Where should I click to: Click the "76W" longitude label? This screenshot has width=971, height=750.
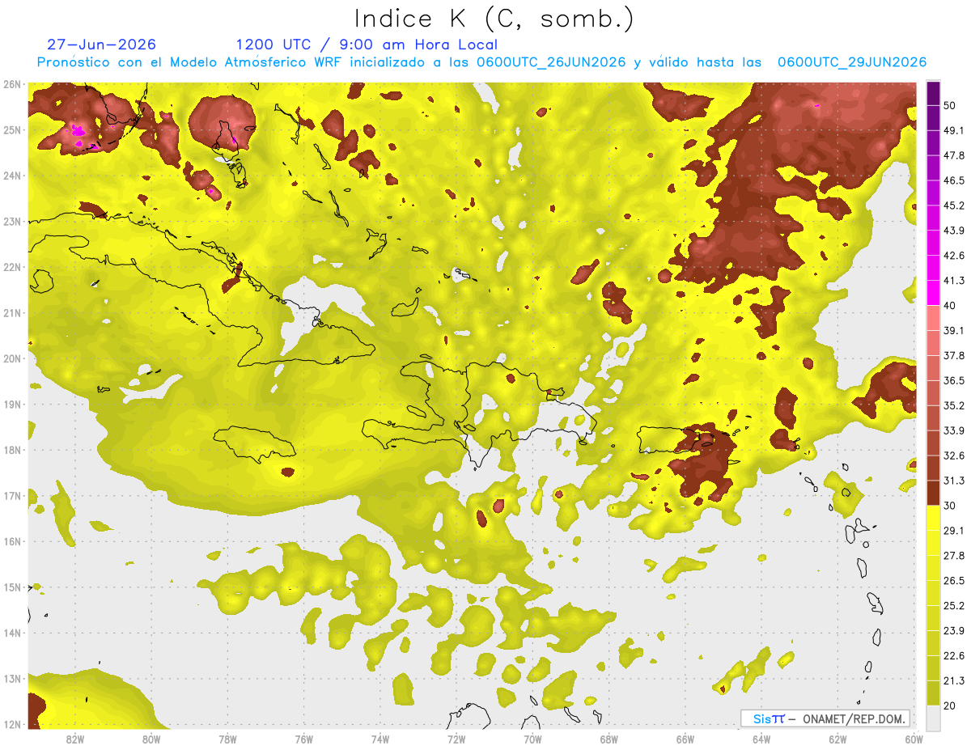[x=304, y=739]
